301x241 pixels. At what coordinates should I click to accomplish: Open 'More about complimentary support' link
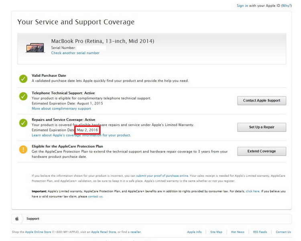point(61,108)
